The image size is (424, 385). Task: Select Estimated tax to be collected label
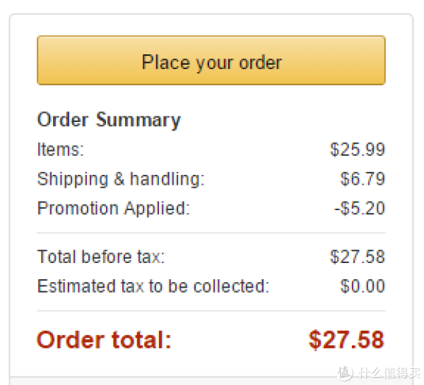click(x=153, y=286)
